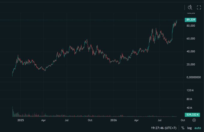Click the 40,000 price axis label
Image resolution: width=204 pixels, height=132 pixels.
click(191, 51)
